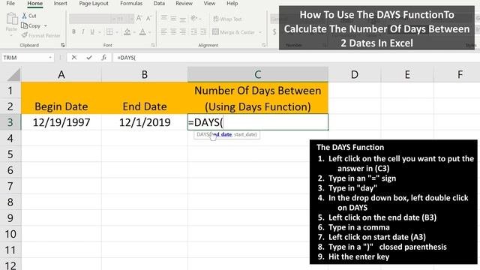Viewport: 480px width, 270px height.
Task: Select row 5 header
Action: click(x=10, y=154)
